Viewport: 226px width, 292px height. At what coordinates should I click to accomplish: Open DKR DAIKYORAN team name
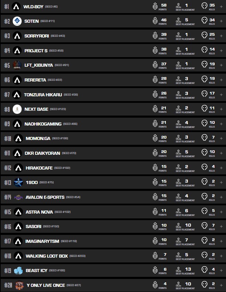click(43, 153)
